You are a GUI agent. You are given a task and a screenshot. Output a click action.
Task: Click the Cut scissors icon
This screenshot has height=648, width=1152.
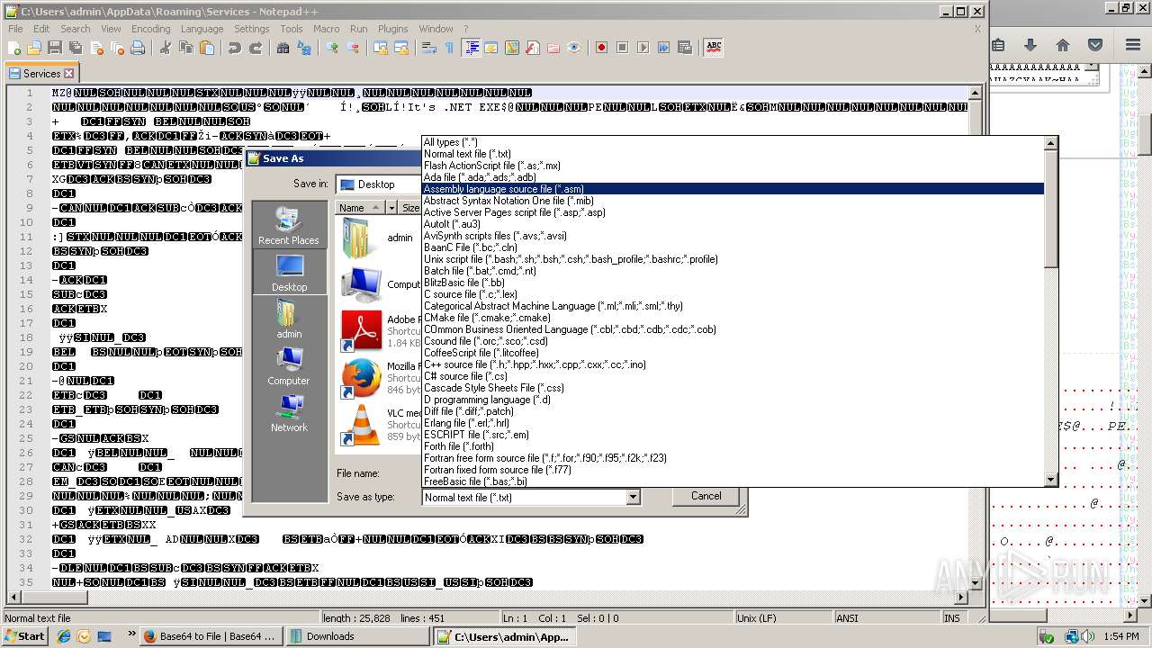click(x=166, y=48)
